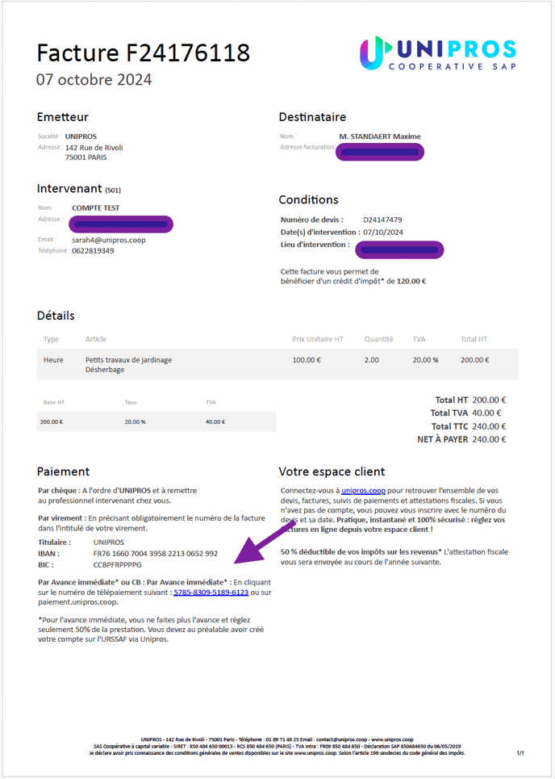Viewport: 555px width, 779px height.
Task: Click the Prix Unitaire HT column header
Action: coord(318,339)
